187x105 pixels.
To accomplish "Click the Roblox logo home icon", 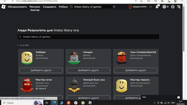I will [4, 7].
